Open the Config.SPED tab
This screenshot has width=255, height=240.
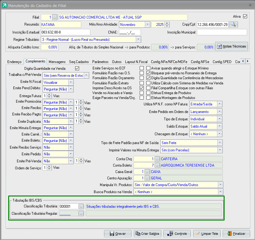[222, 62]
